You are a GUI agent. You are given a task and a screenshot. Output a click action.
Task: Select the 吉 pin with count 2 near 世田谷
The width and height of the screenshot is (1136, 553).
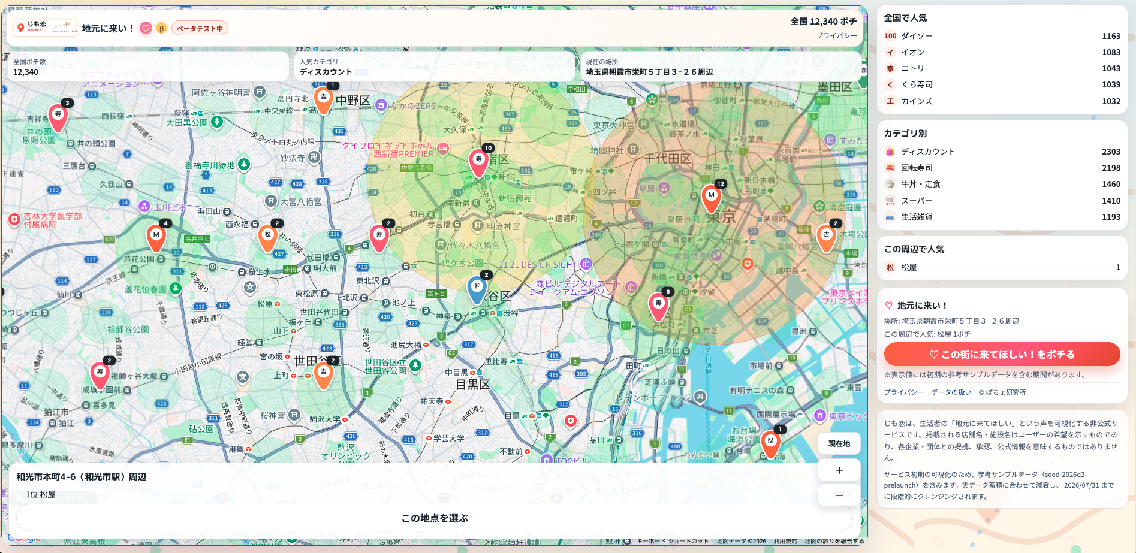pos(324,375)
